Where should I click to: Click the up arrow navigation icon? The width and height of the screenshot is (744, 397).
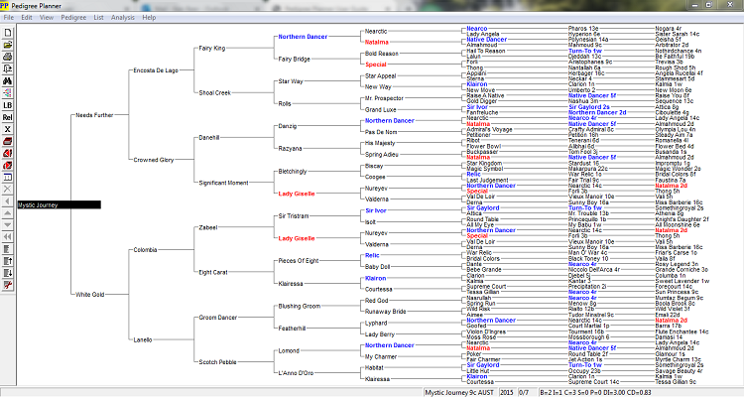[x=7, y=213]
